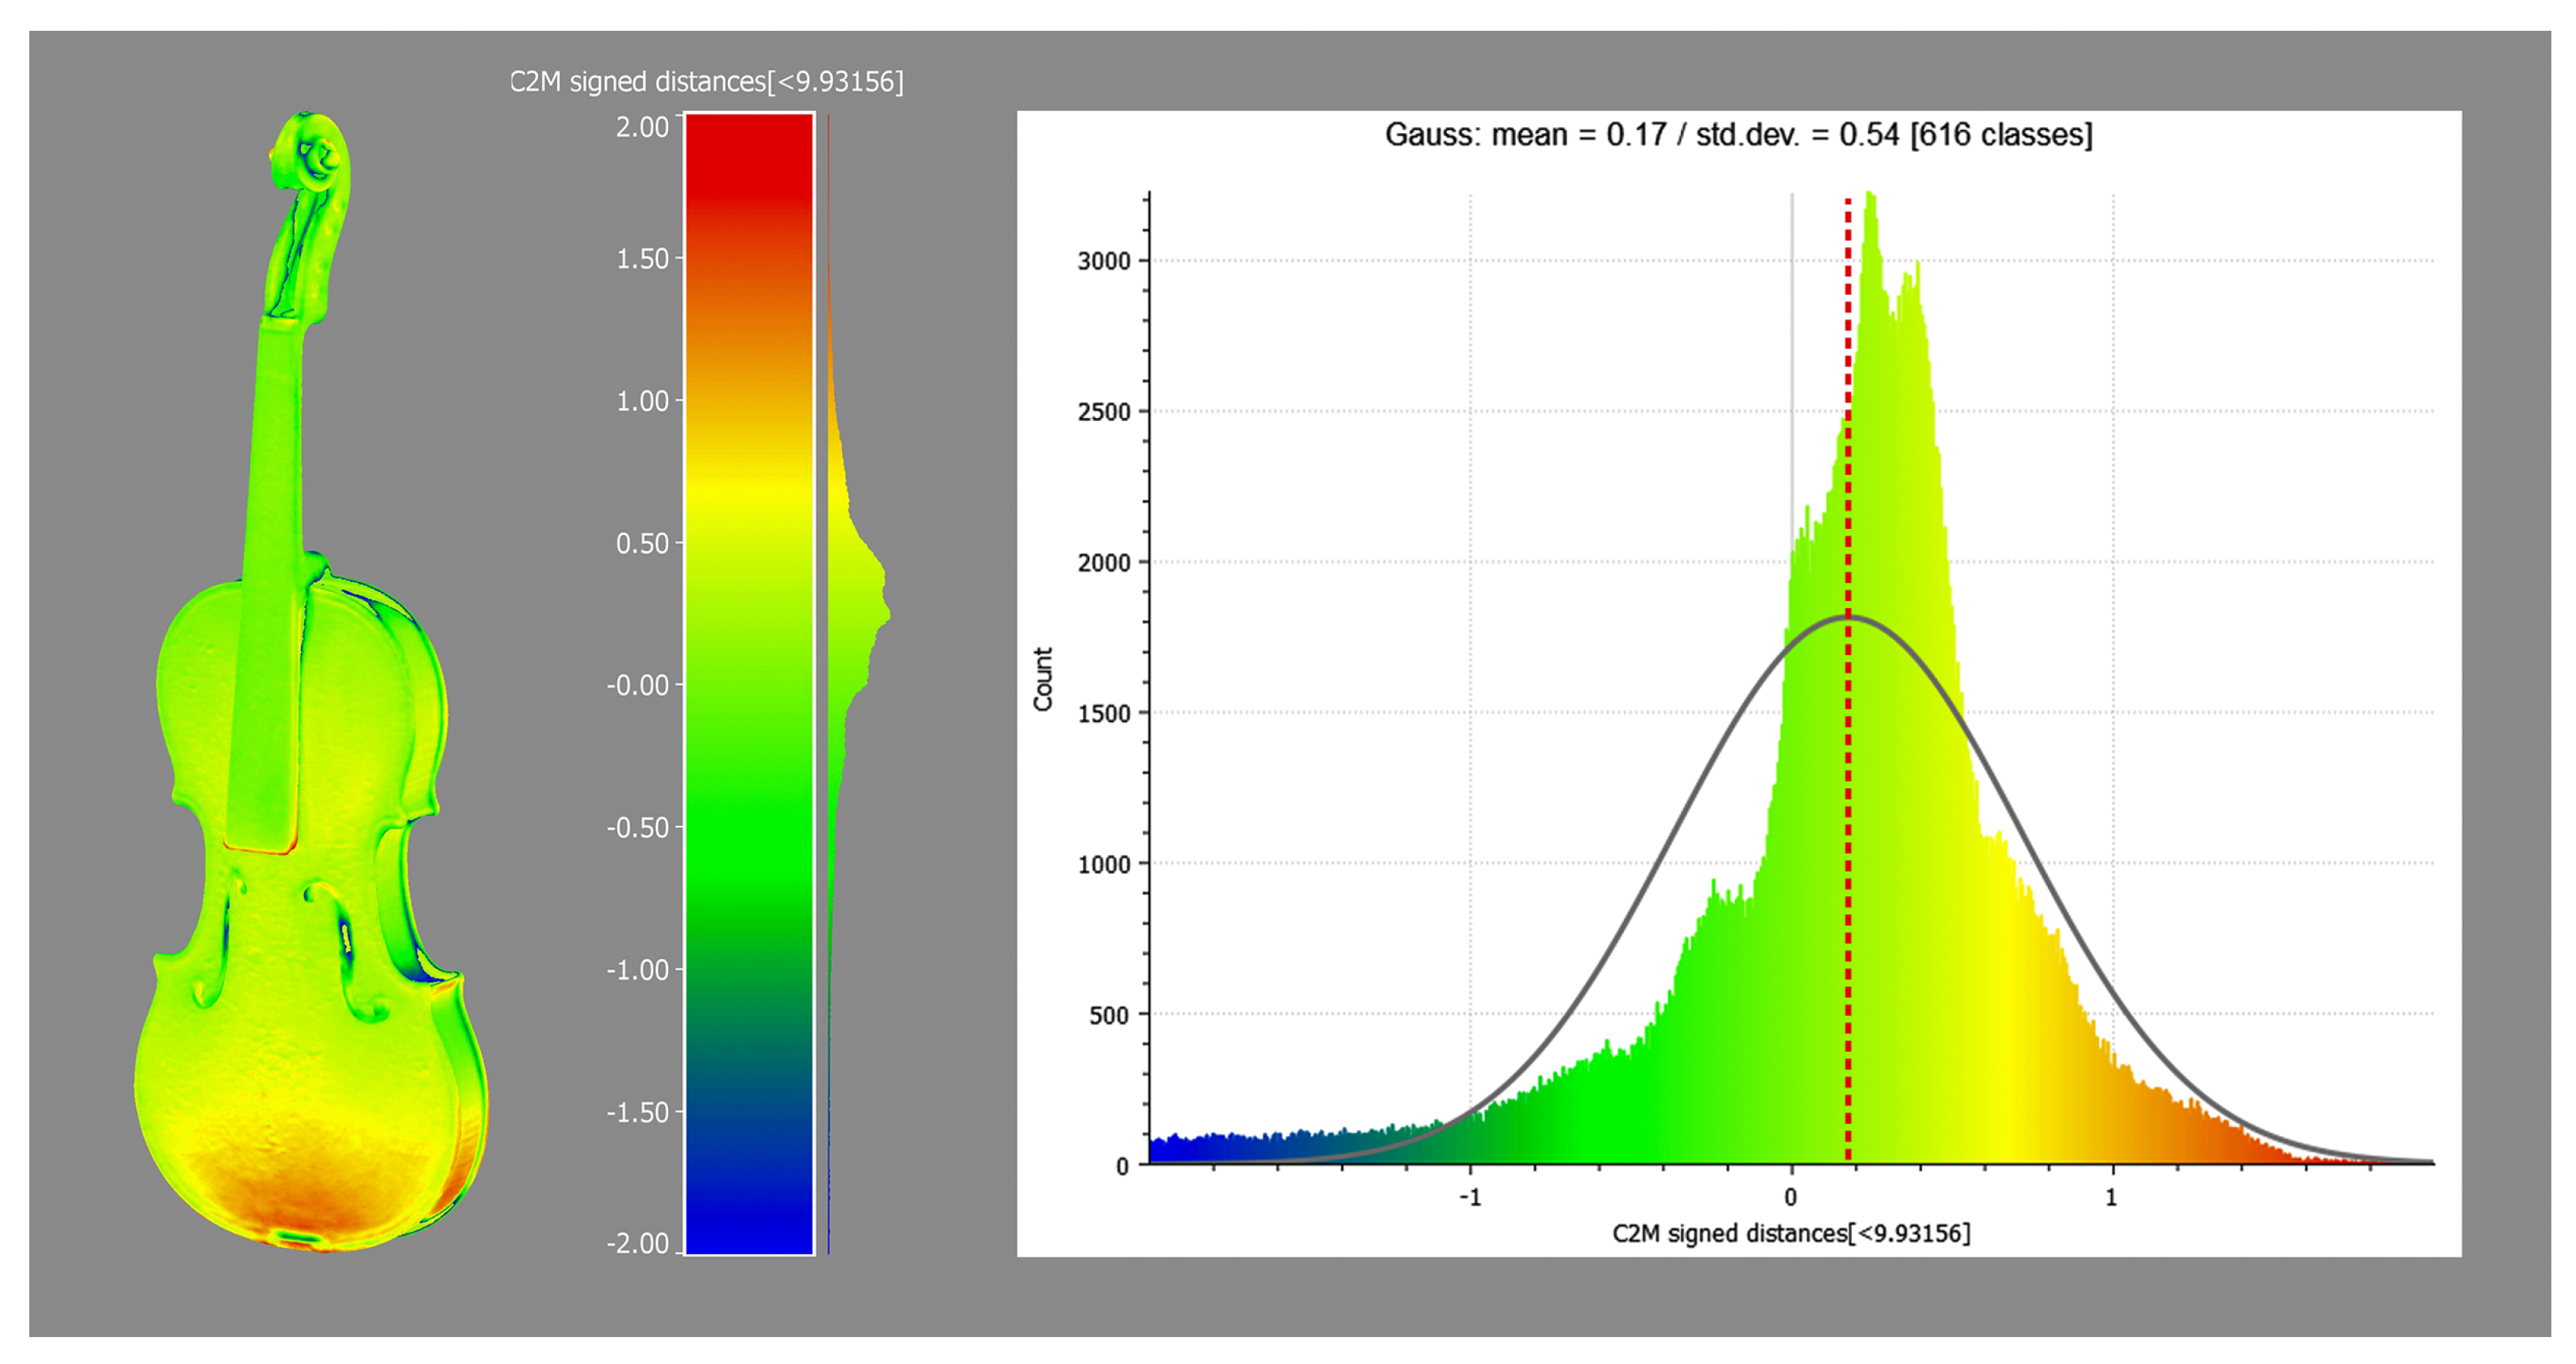Image resolution: width=2576 pixels, height=1364 pixels.
Task: Click the red section of the color scale
Action: click(x=748, y=155)
